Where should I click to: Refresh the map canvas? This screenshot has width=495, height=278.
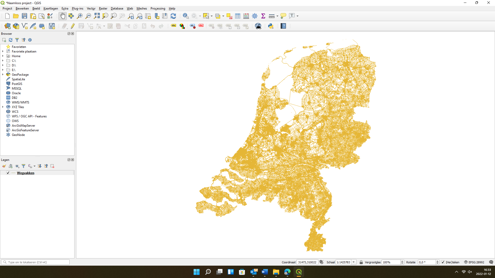(173, 16)
